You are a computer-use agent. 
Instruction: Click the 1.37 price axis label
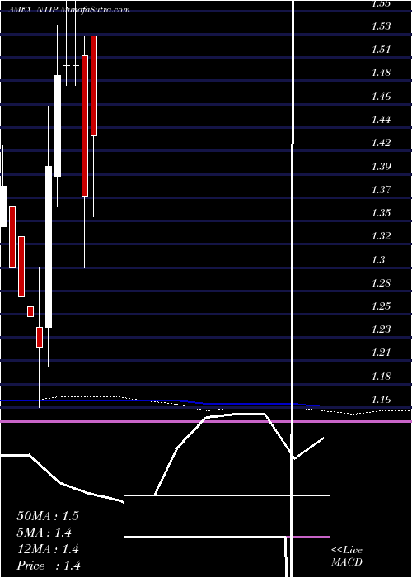(x=381, y=190)
